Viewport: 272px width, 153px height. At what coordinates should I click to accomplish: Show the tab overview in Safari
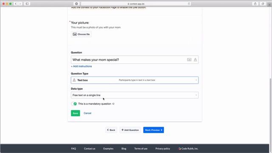263,4
